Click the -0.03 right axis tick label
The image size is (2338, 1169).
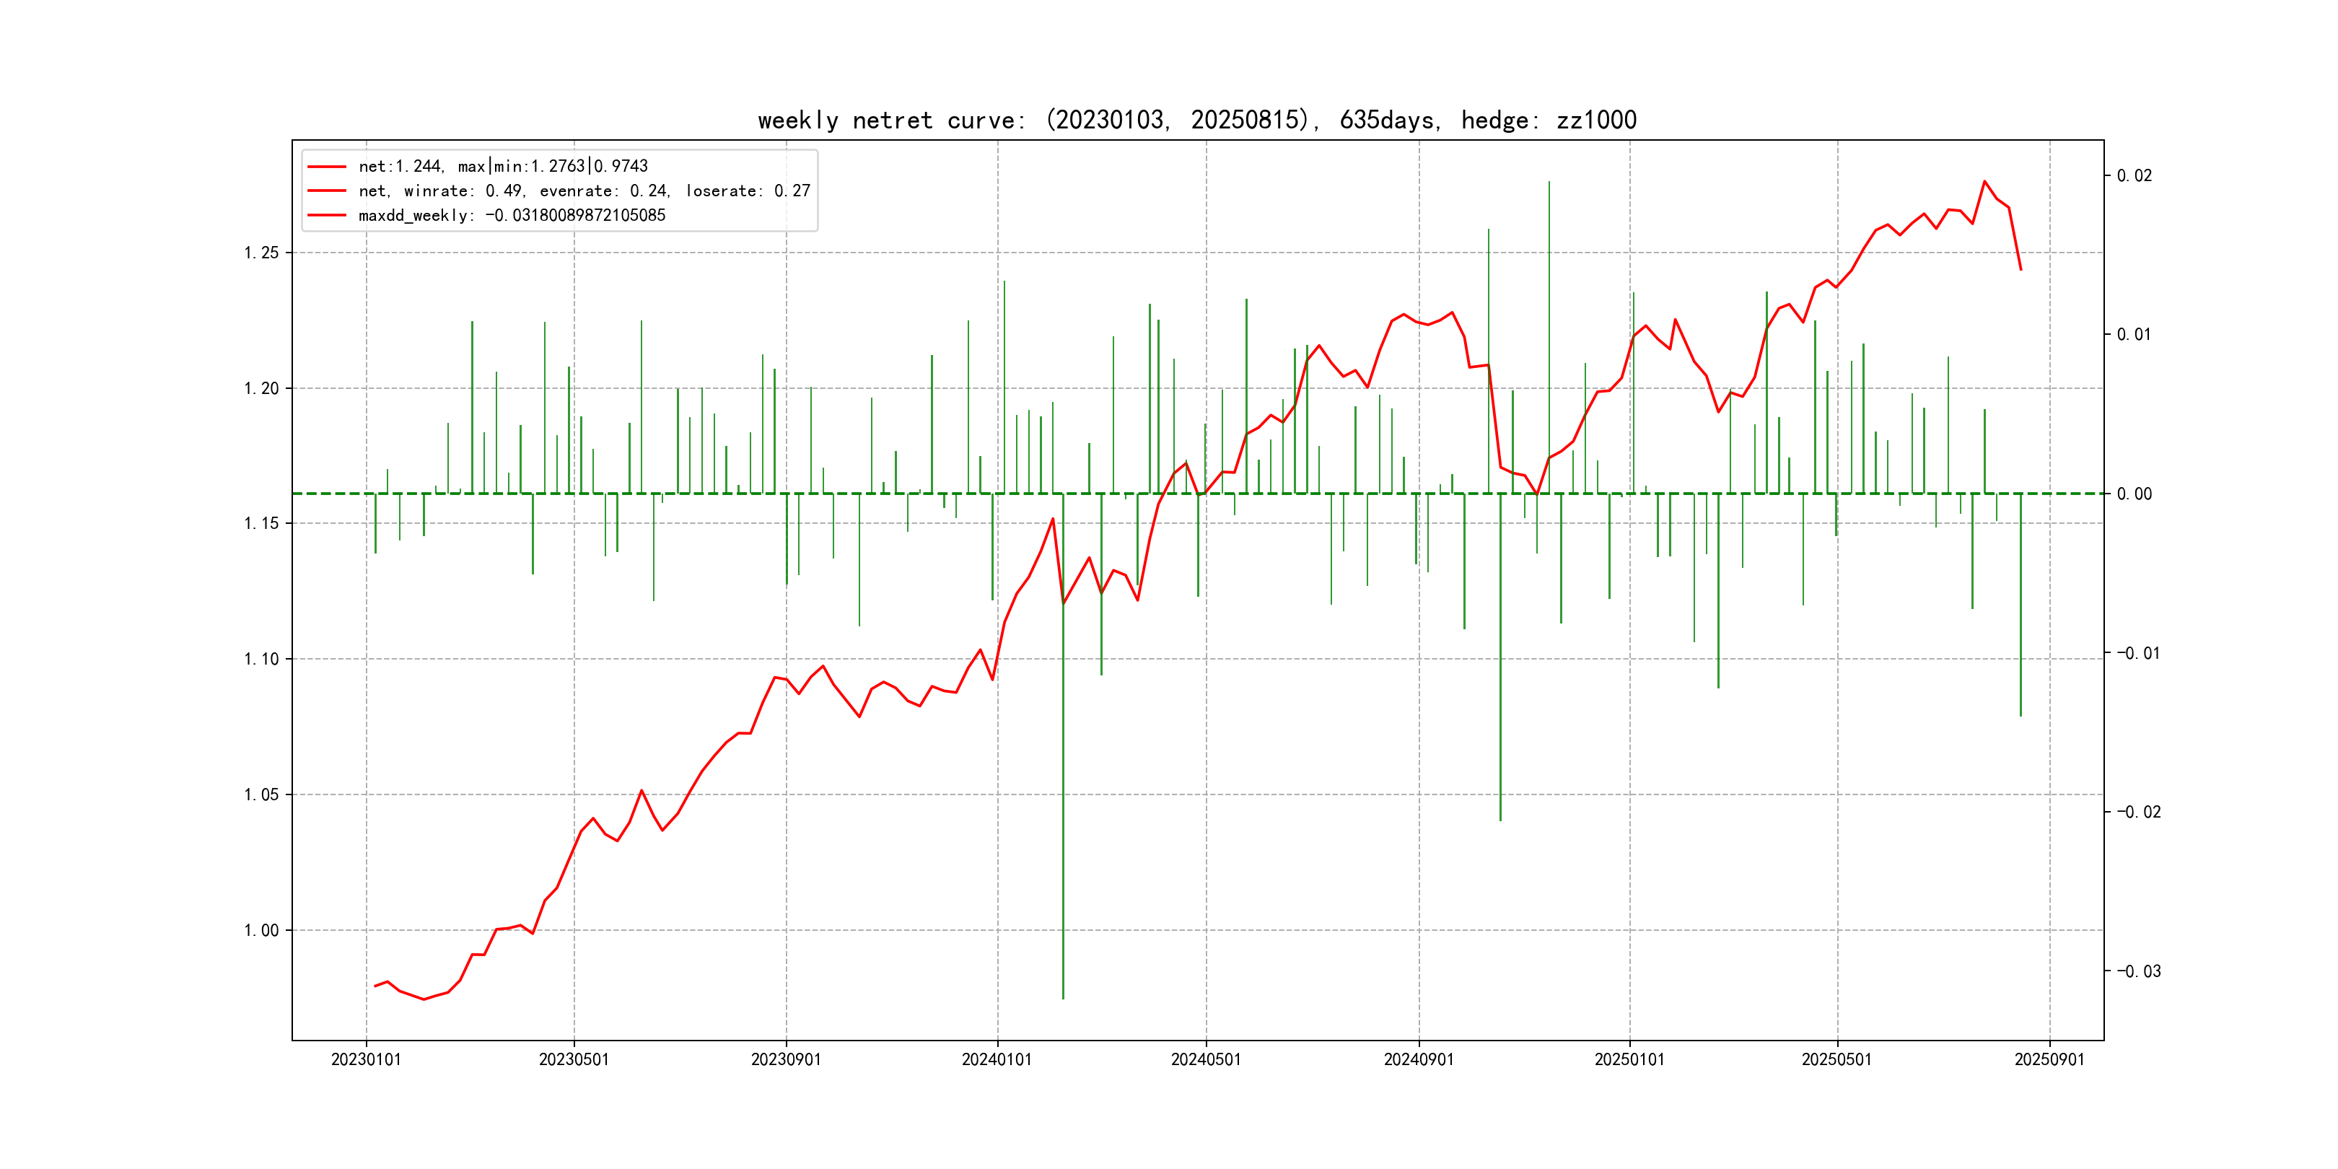[x=2138, y=972]
